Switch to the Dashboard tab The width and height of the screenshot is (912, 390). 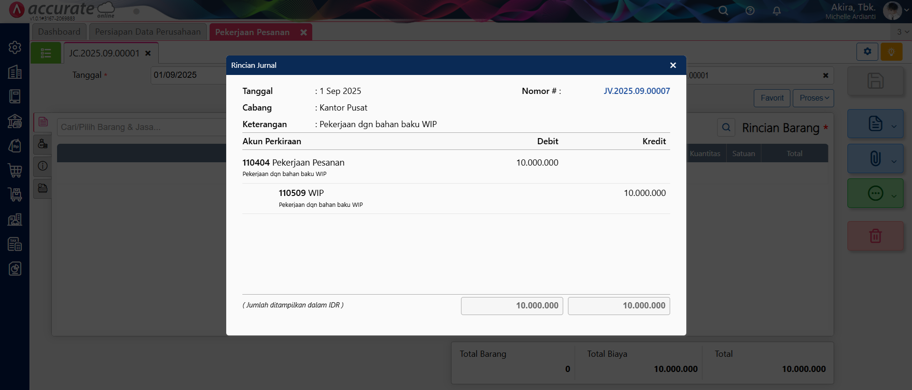[59, 32]
